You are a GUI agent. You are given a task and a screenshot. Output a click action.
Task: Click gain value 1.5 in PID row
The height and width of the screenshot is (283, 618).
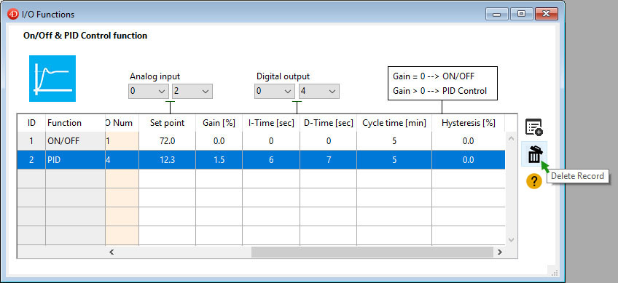219,160
